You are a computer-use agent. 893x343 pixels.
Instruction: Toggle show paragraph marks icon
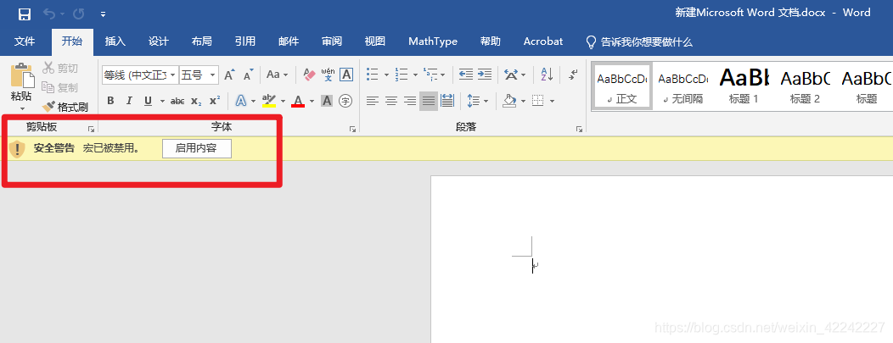574,75
